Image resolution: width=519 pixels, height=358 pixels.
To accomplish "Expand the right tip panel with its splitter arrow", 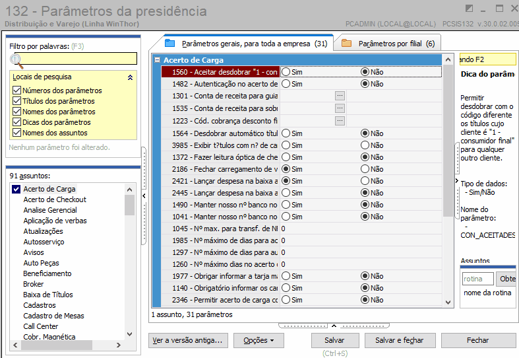I will 457,181.
